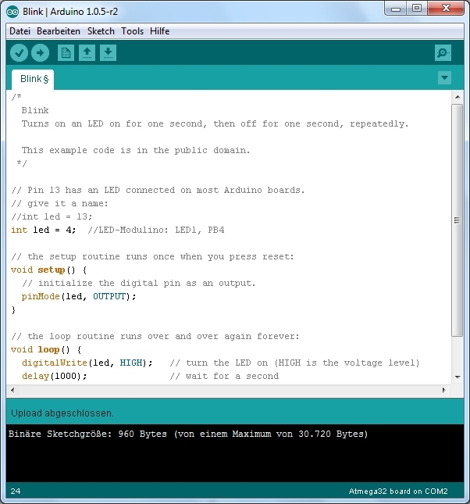Viewport: 470px width, 504px height.
Task: Save the sketch with the Save icon
Action: (109, 52)
